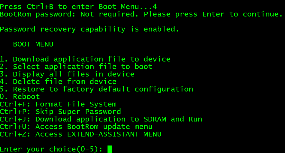The height and width of the screenshot is (153, 285).
Task: Click 'Password recovery capability is enabled.' message
Action: click(x=89, y=29)
